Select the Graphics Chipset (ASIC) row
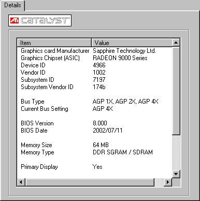The width and height of the screenshot is (200, 201). [x=95, y=58]
